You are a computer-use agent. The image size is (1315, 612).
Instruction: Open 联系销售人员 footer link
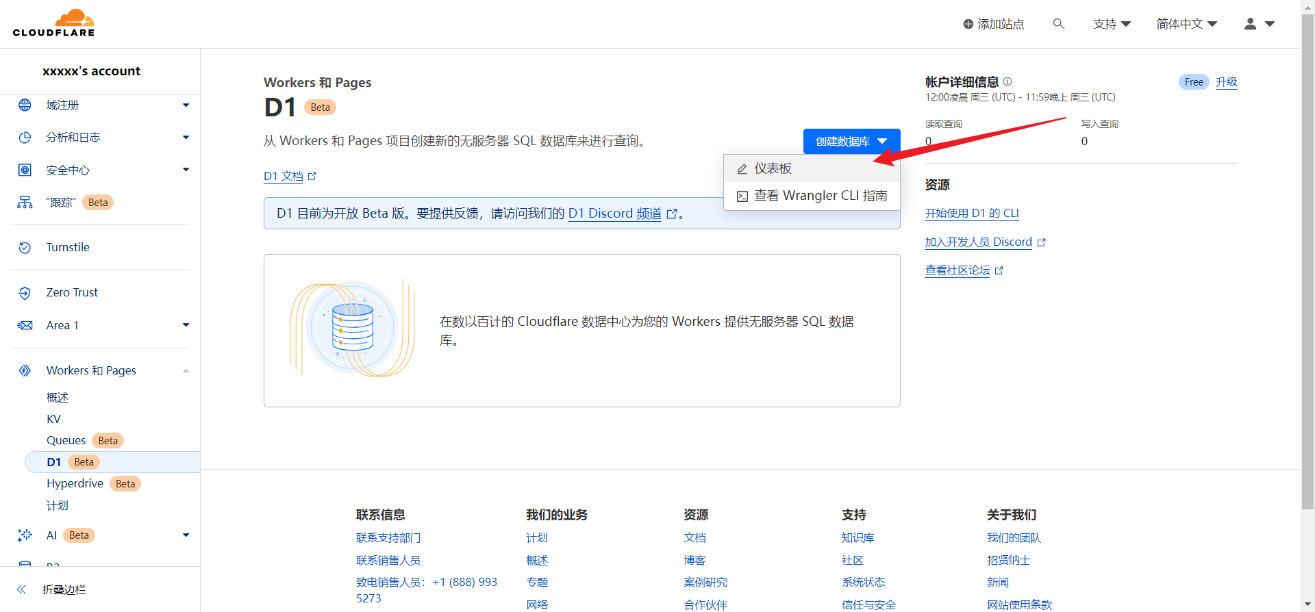coord(388,560)
